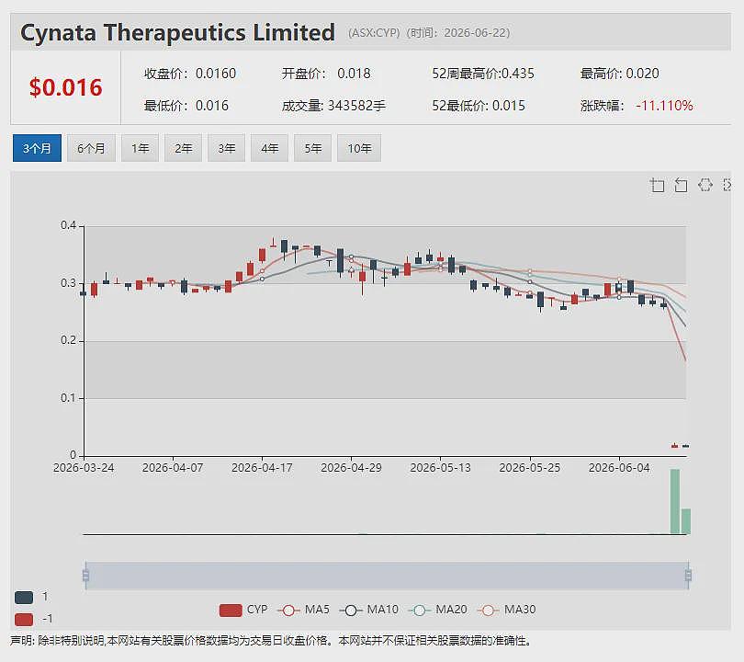This screenshot has width=744, height=662.
Task: Click the 0.1 y-axis label
Action: [68, 398]
